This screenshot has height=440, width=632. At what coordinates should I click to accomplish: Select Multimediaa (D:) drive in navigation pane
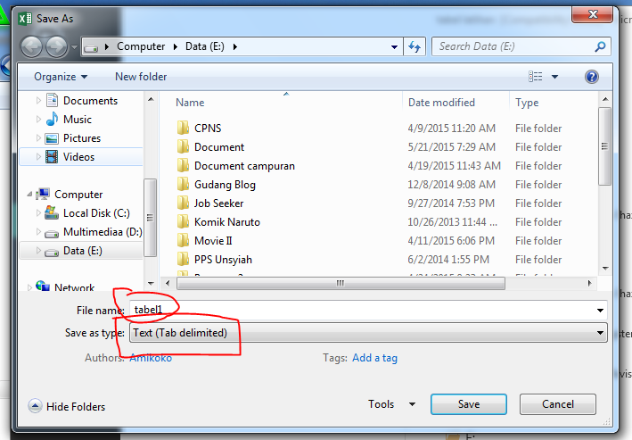[x=103, y=232]
